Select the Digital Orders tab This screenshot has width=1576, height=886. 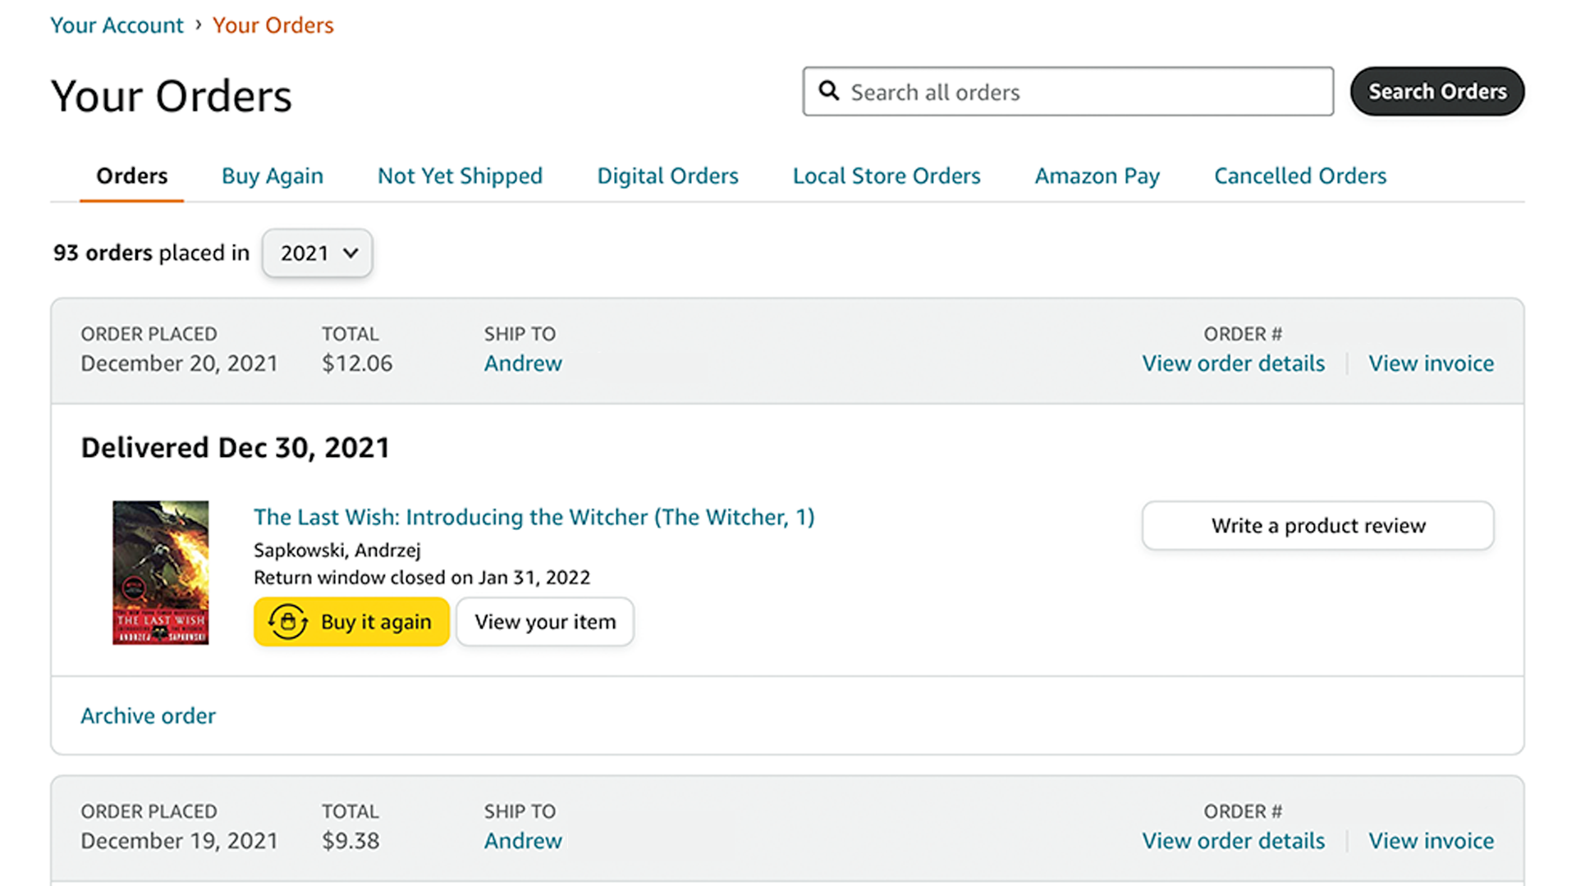[667, 176]
